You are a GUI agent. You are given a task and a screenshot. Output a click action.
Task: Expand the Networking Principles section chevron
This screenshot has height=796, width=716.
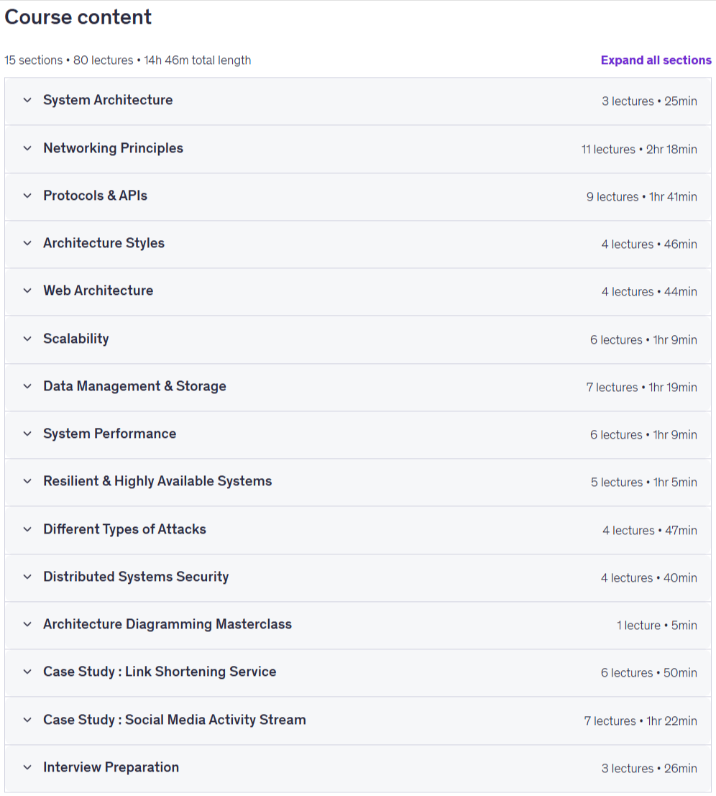(x=27, y=148)
